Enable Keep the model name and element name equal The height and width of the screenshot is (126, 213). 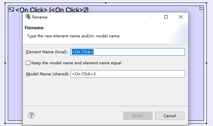point(28,63)
